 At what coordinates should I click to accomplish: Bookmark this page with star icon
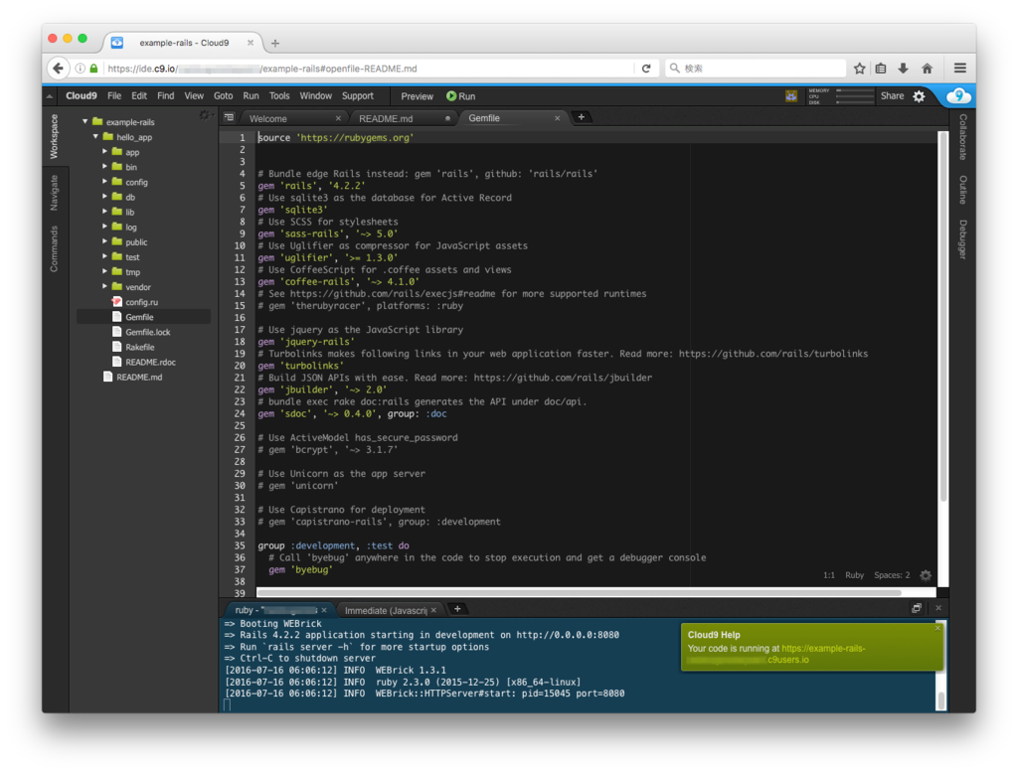pyautogui.click(x=860, y=69)
